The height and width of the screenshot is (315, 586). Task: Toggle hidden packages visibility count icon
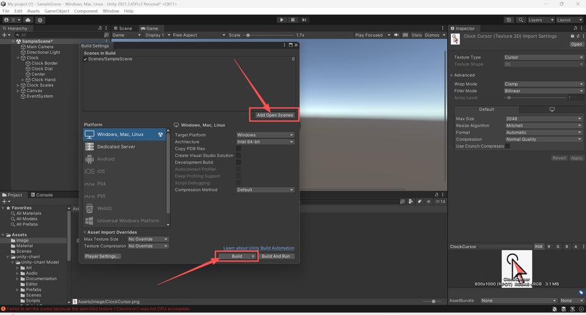440,202
